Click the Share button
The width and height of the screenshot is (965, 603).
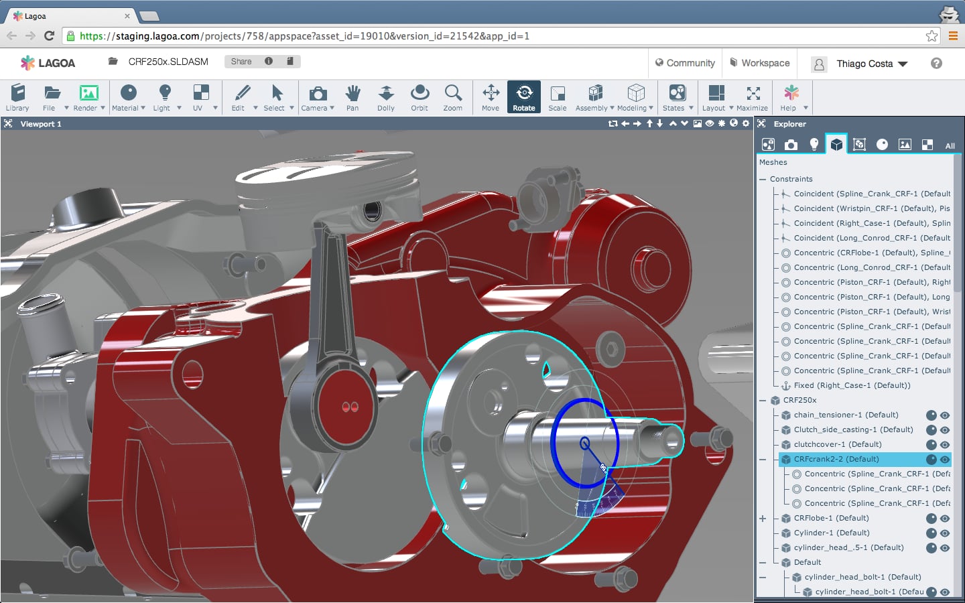241,62
